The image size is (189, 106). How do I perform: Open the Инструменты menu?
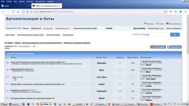pos(40,1)
